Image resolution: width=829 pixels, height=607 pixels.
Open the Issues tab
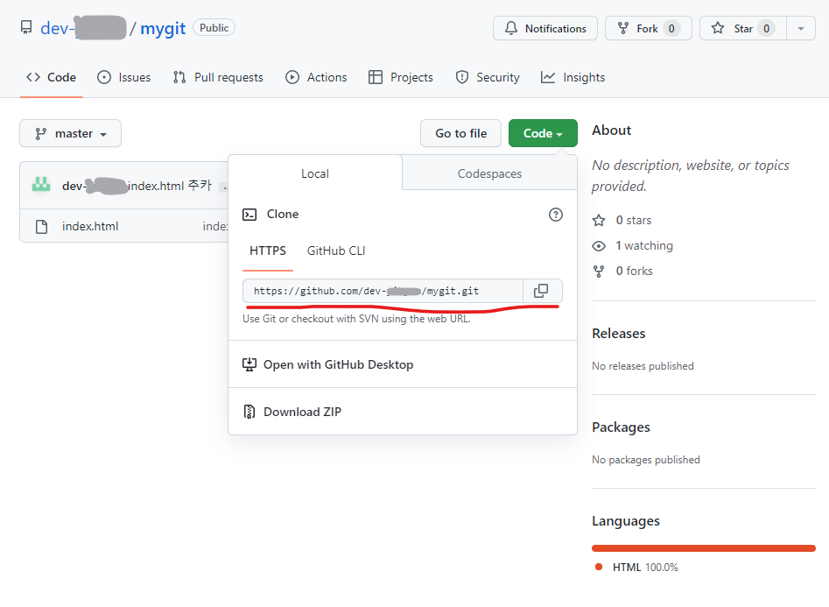pos(124,77)
